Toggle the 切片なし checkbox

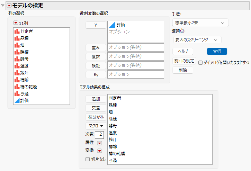pyautogui.click(x=87, y=159)
